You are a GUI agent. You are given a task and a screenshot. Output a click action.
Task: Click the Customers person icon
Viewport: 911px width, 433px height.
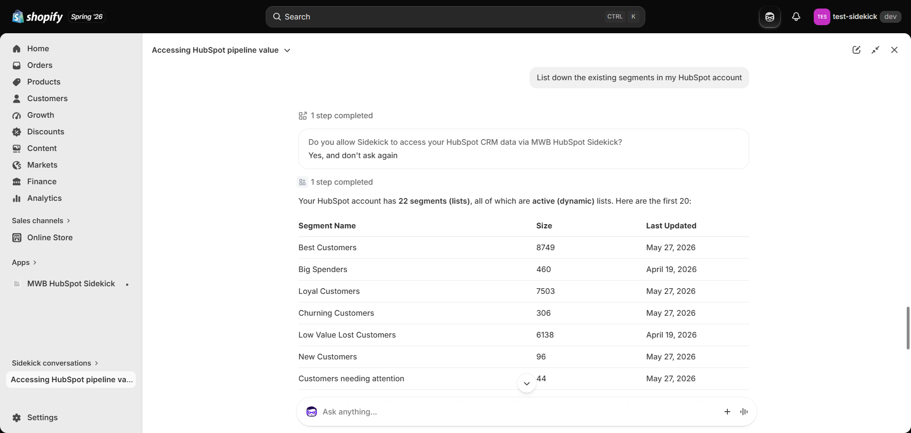click(x=17, y=98)
